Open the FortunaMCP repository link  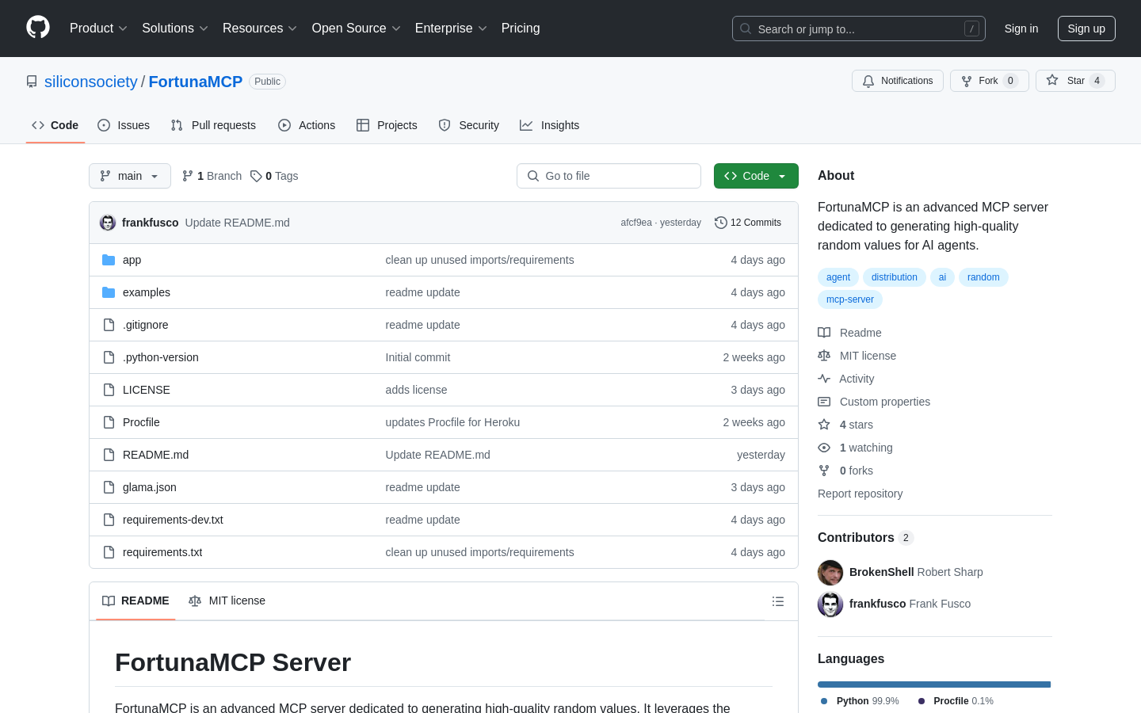[x=196, y=82]
